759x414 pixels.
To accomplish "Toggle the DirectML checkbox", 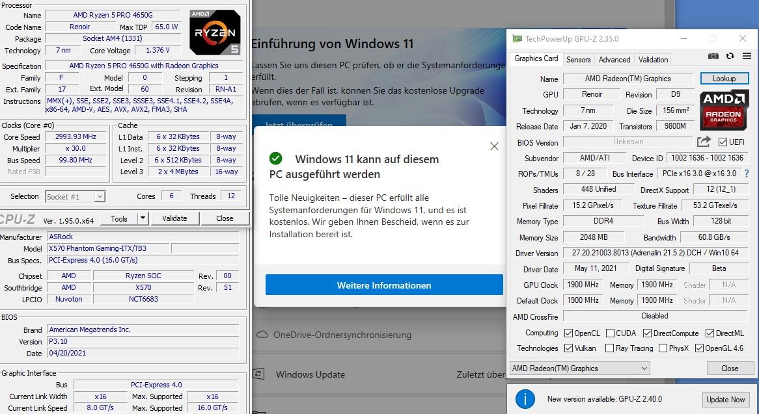I will tap(710, 333).
